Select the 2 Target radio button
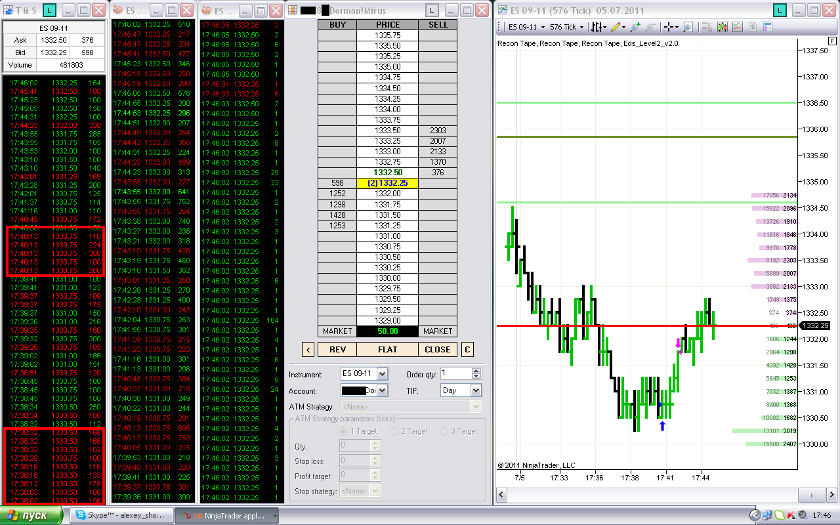The image size is (840, 525). [394, 431]
